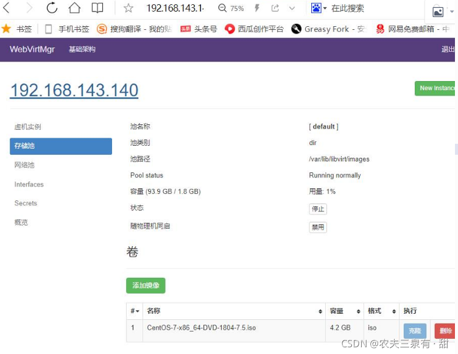Sort volumes by 容量 column
The image size is (458, 354).
[345, 311]
